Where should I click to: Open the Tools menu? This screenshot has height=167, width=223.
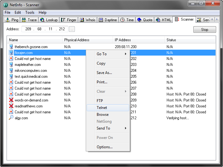(30, 12)
